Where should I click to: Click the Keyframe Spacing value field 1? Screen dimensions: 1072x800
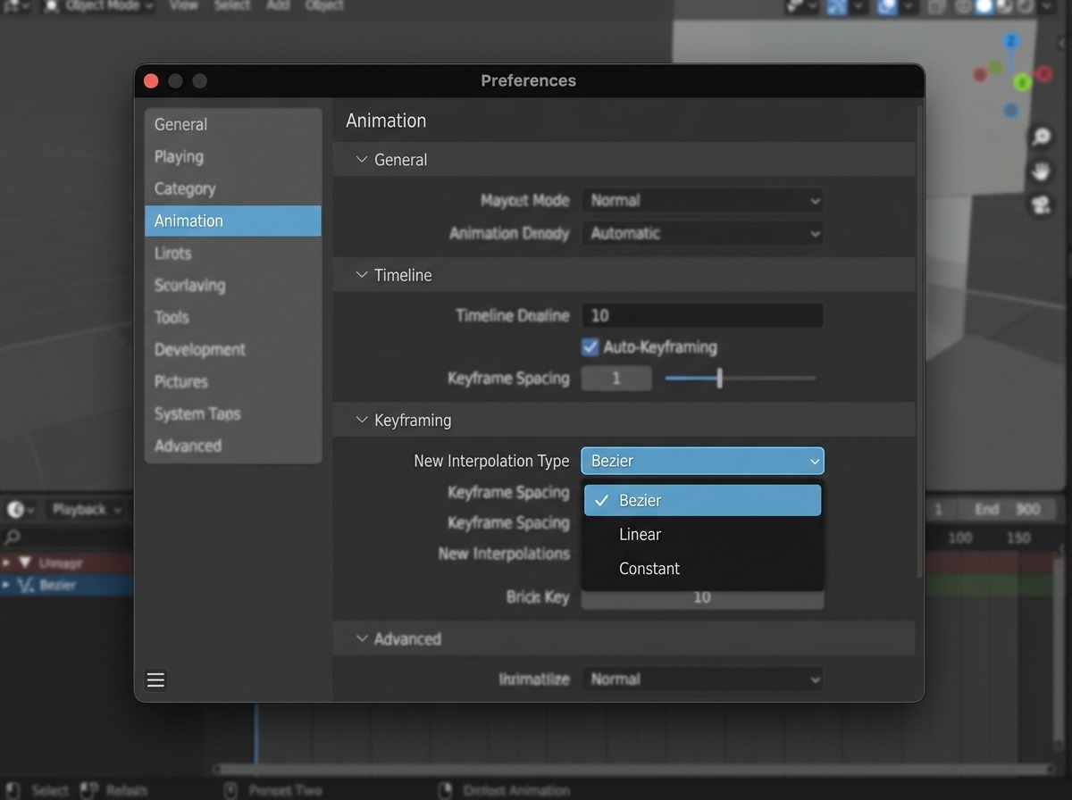616,379
